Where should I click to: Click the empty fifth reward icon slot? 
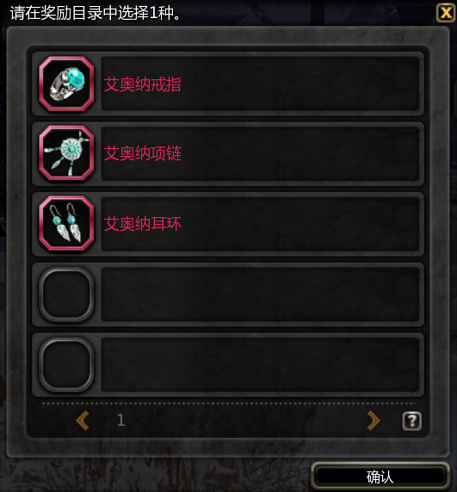[x=66, y=364]
